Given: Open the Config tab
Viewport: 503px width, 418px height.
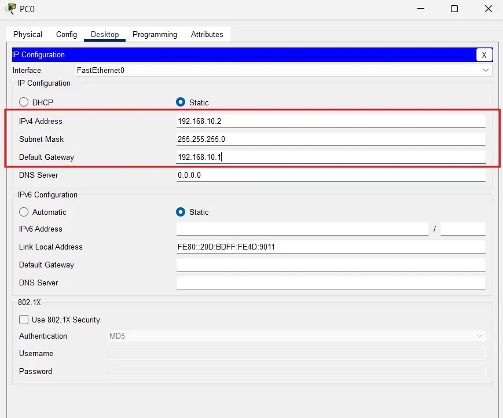Looking at the screenshot, I should pos(67,34).
